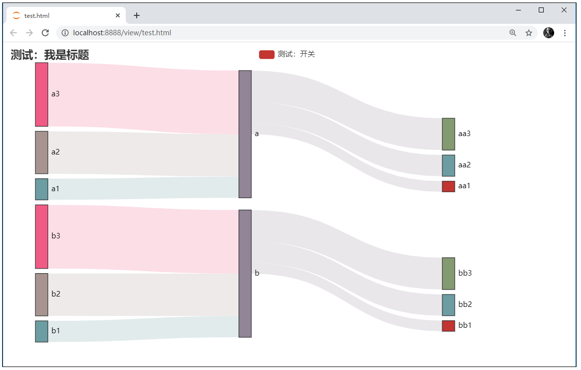
Task: Click the green aa3 node
Action: (448, 134)
